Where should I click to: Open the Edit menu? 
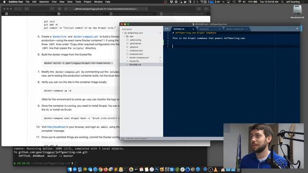pyautogui.click(x=34, y=2)
